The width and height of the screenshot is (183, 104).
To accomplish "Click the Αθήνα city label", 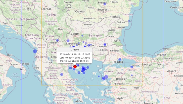I will (79, 101).
